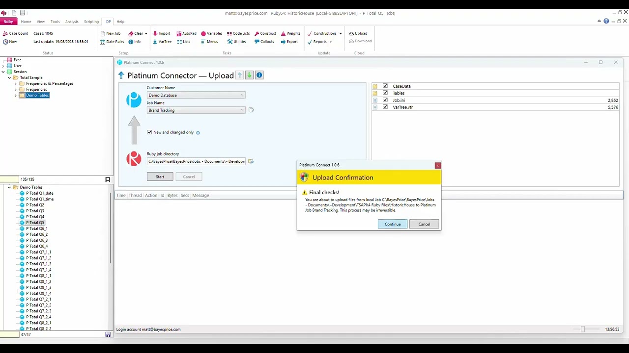This screenshot has height=353, width=629.
Task: Expand the Frequencies & Percentages folder
Action: [x=16, y=83]
